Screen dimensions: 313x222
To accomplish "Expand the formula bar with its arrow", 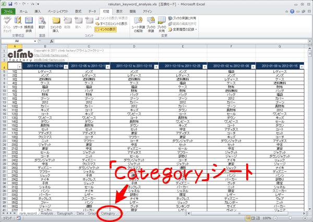I will click(x=309, y=41).
